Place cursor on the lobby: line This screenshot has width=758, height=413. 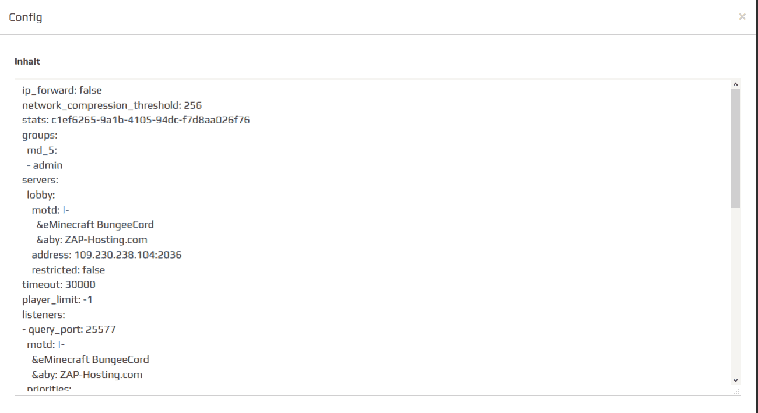[41, 195]
